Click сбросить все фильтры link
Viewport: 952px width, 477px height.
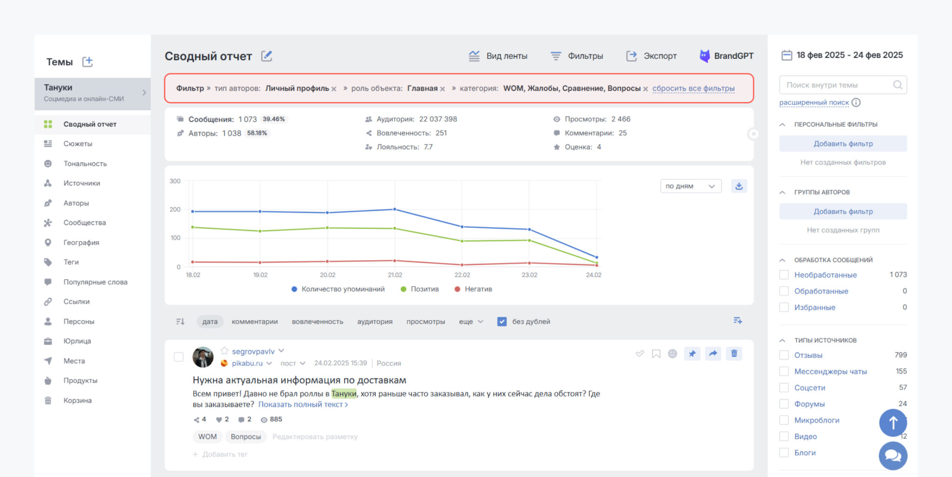(x=694, y=88)
